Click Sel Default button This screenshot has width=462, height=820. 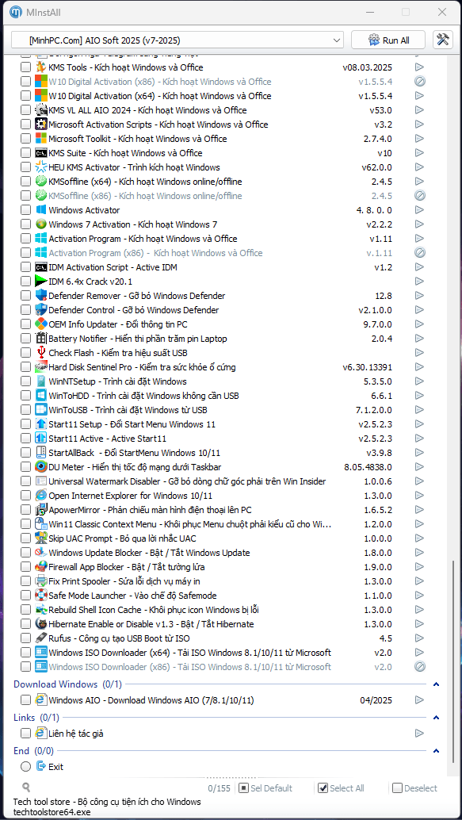(266, 788)
